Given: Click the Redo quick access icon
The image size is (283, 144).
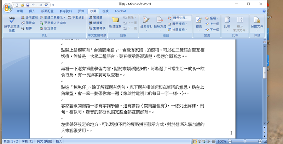Looking at the screenshot, I should [x=41, y=5].
